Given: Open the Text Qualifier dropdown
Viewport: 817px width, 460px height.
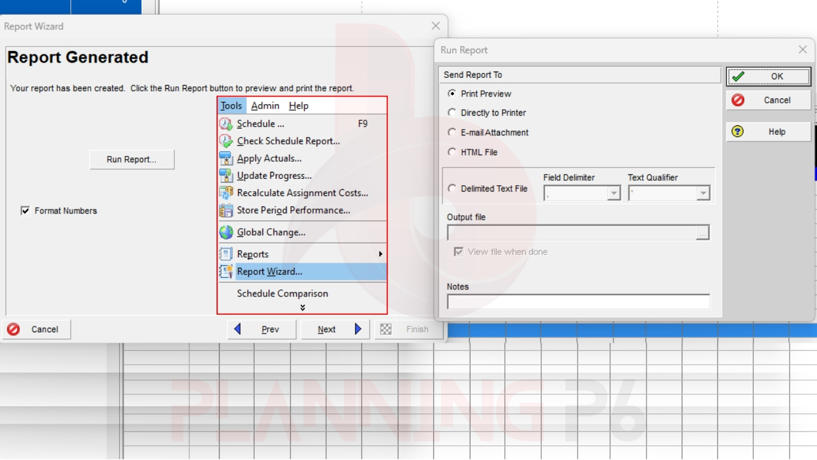Looking at the screenshot, I should 703,194.
